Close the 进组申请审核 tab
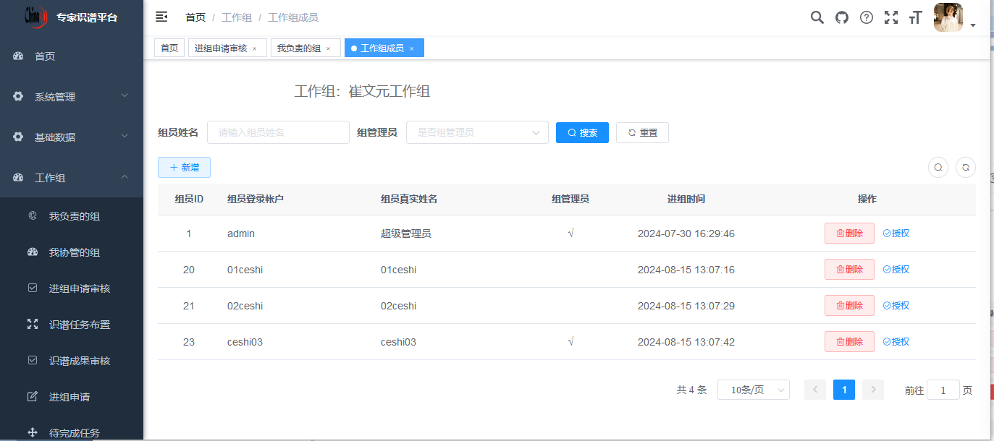 (254, 48)
